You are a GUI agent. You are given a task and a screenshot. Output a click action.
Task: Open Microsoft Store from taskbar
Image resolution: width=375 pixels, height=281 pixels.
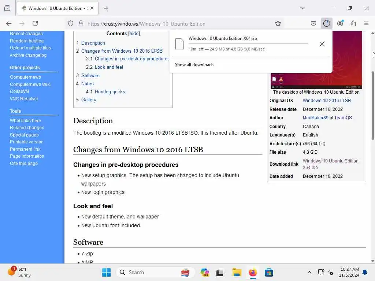click(x=269, y=272)
